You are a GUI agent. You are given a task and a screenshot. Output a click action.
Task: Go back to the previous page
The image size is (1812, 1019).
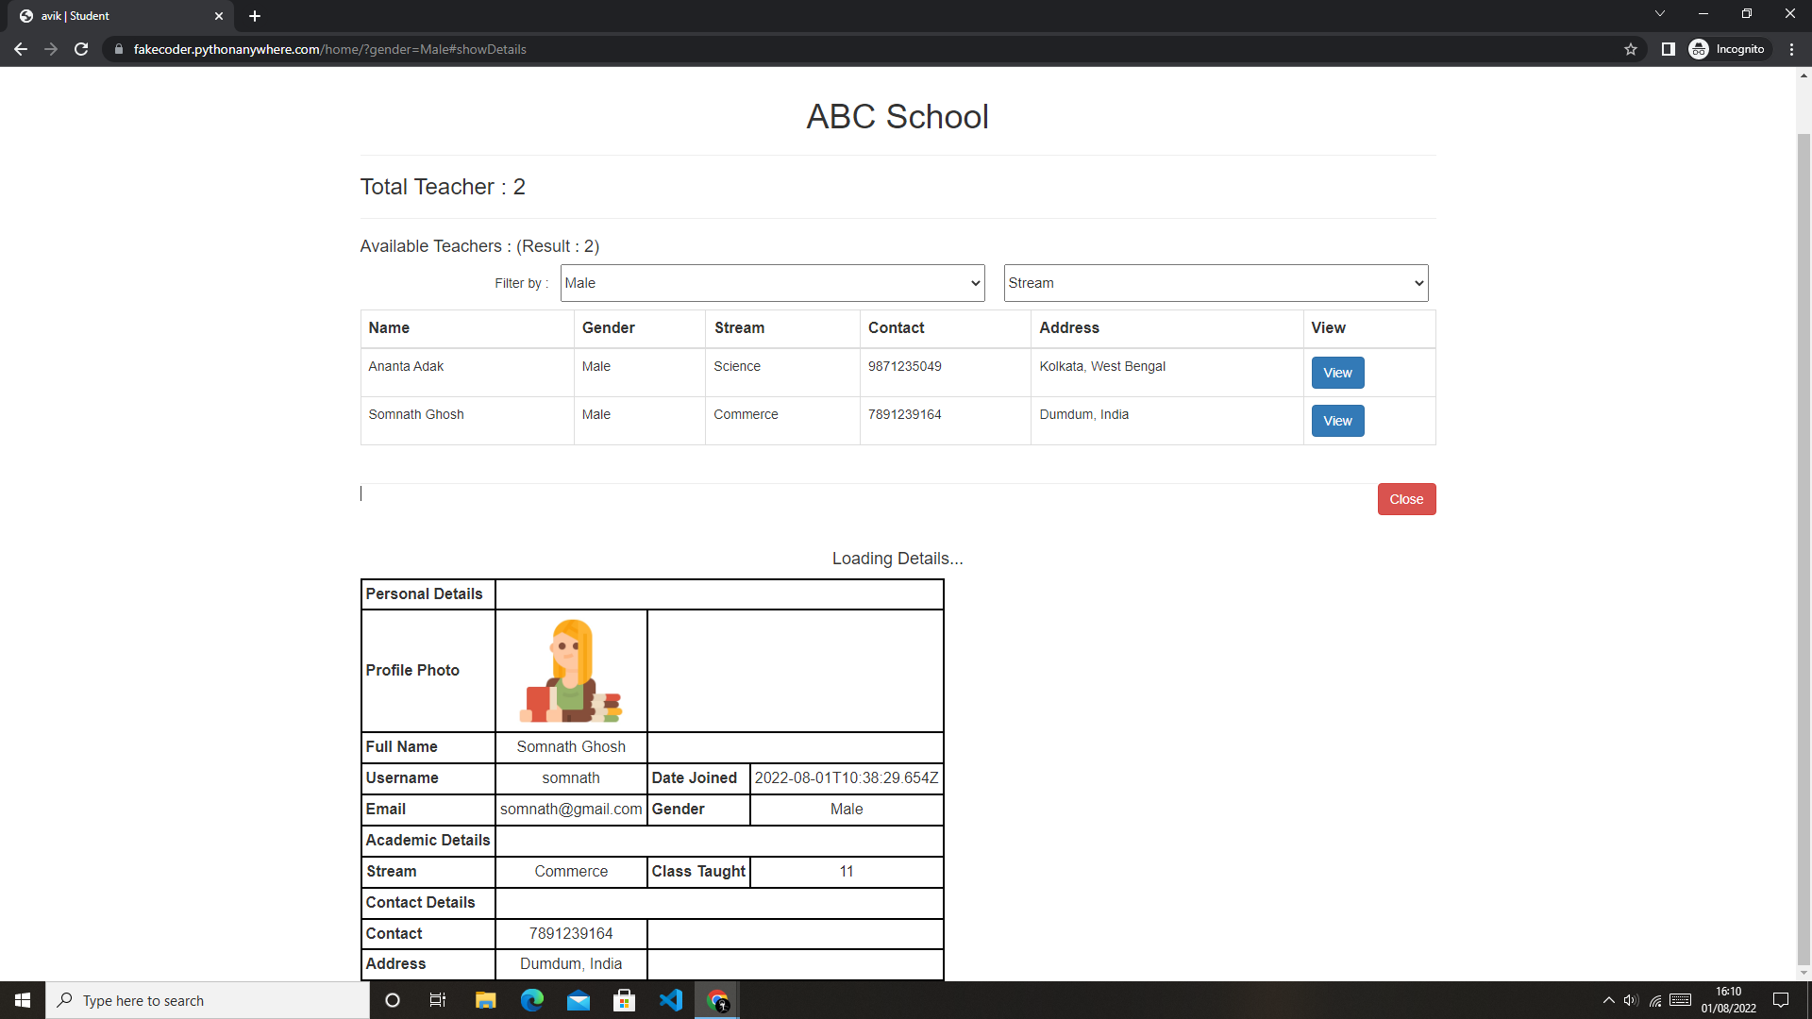point(21,49)
